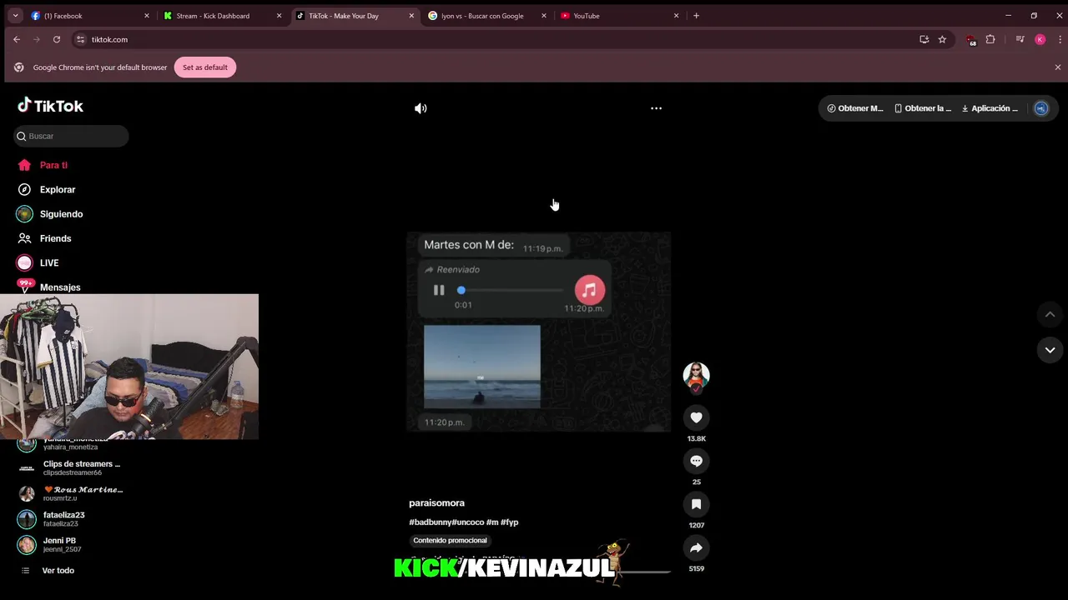
Task: Go to previous video arrow
Action: tap(1050, 314)
